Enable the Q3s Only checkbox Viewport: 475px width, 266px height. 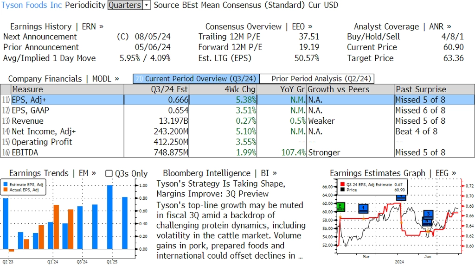(x=109, y=173)
